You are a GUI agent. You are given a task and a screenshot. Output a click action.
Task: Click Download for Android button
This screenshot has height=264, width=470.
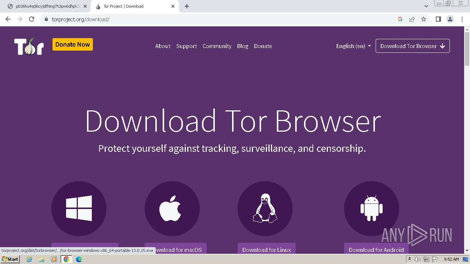[376, 249]
